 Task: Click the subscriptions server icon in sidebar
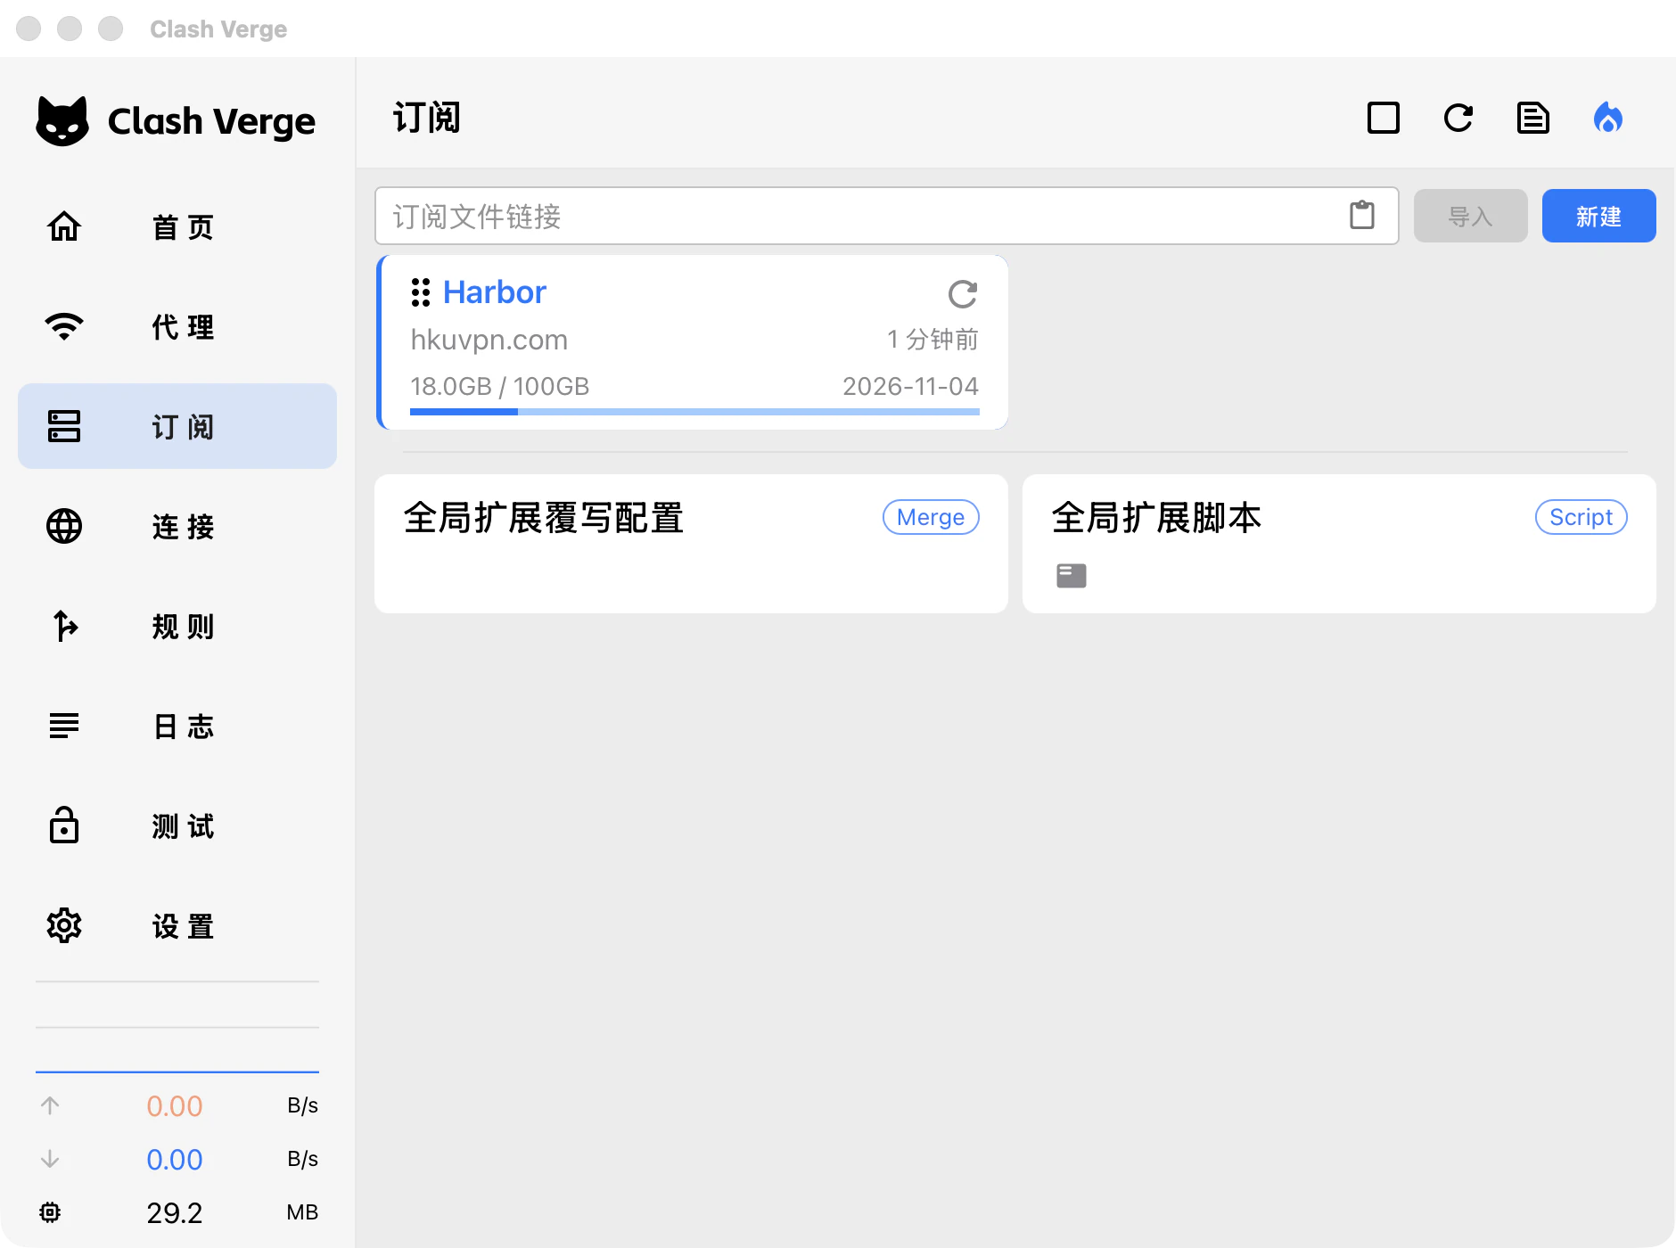point(64,426)
